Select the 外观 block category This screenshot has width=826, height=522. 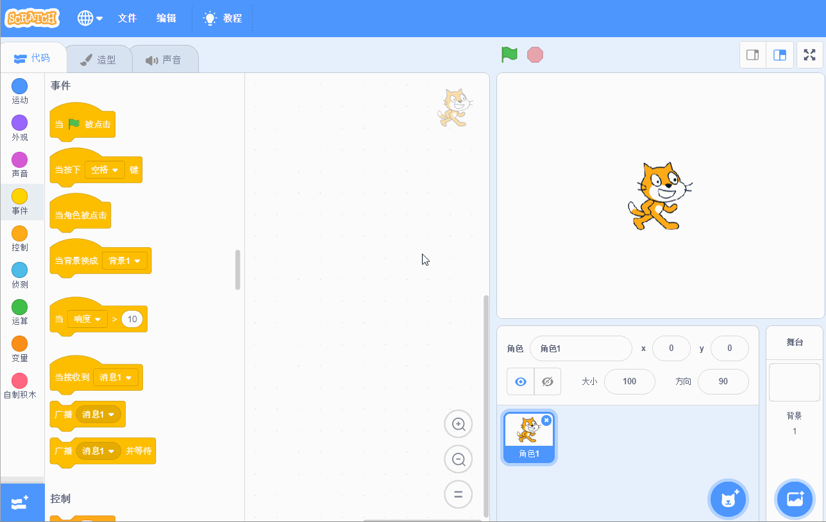pos(20,128)
